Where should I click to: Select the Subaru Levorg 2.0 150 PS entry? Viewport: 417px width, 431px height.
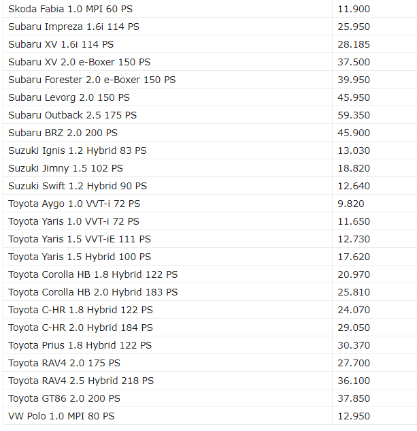click(69, 97)
